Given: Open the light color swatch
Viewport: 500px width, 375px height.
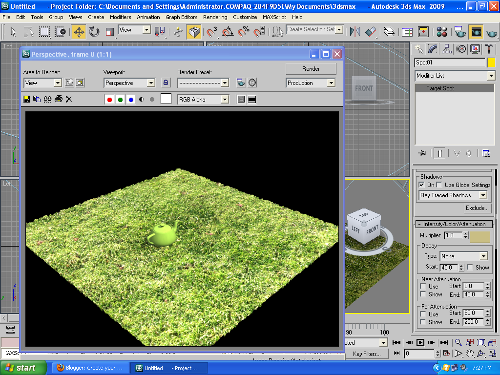Looking at the screenshot, I should (x=480, y=237).
